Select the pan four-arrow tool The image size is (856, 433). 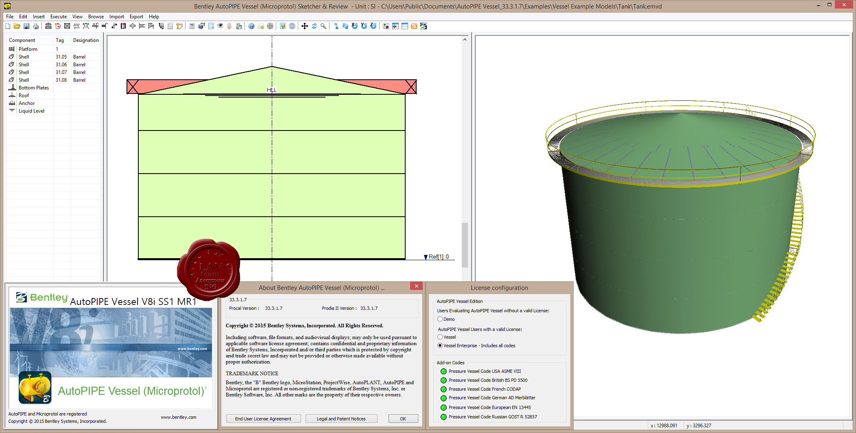(304, 26)
